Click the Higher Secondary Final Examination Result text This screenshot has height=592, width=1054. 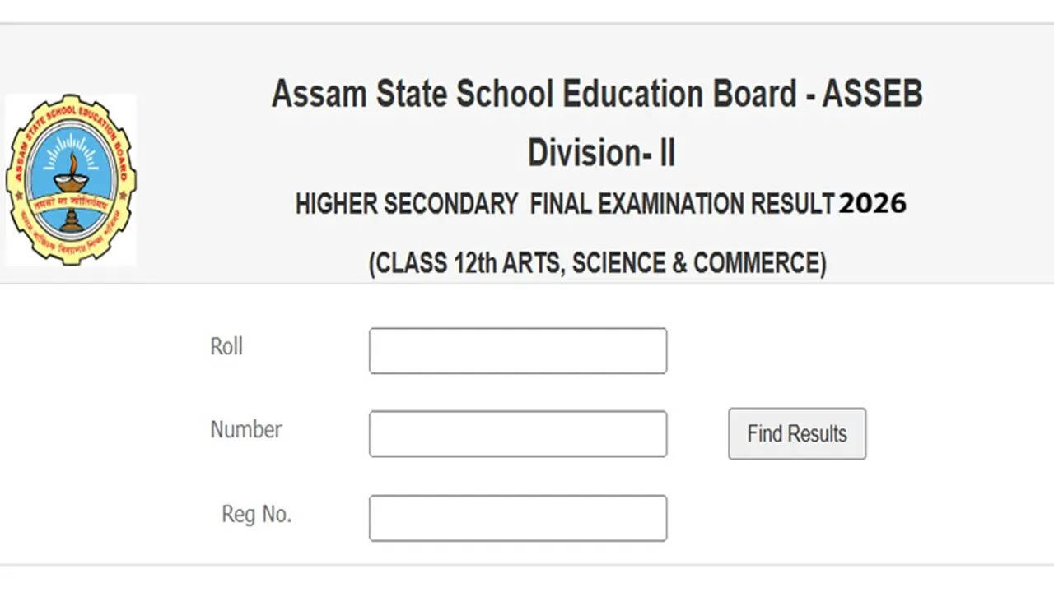coord(565,204)
